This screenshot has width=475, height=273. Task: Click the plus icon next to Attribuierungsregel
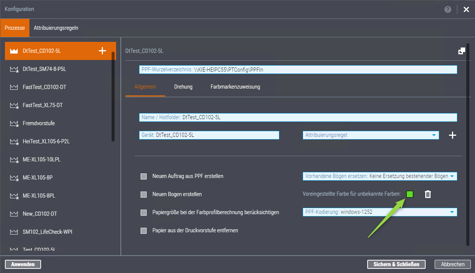pos(452,135)
